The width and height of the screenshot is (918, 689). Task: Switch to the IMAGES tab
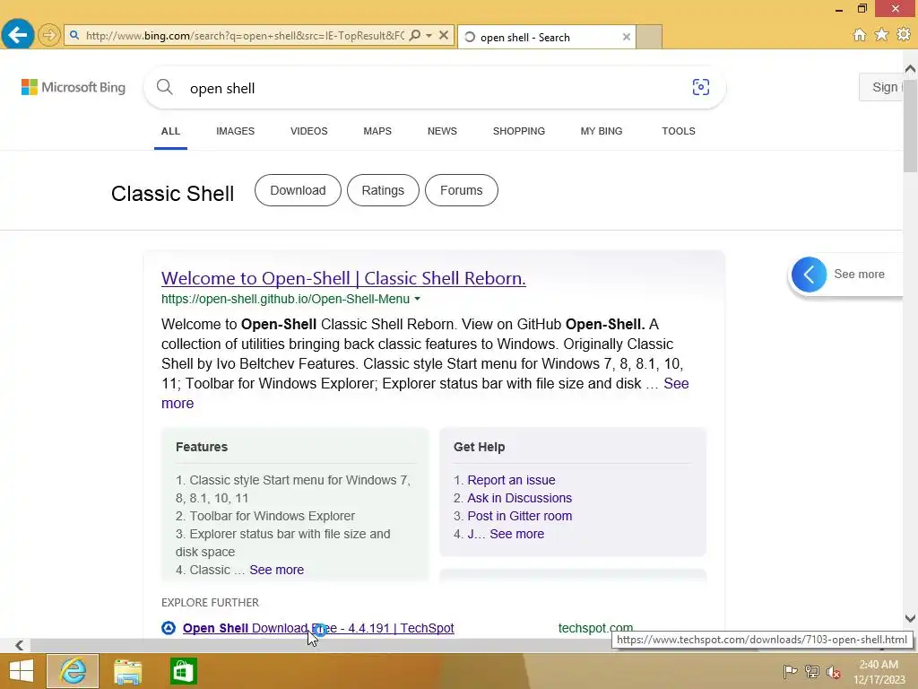[236, 131]
